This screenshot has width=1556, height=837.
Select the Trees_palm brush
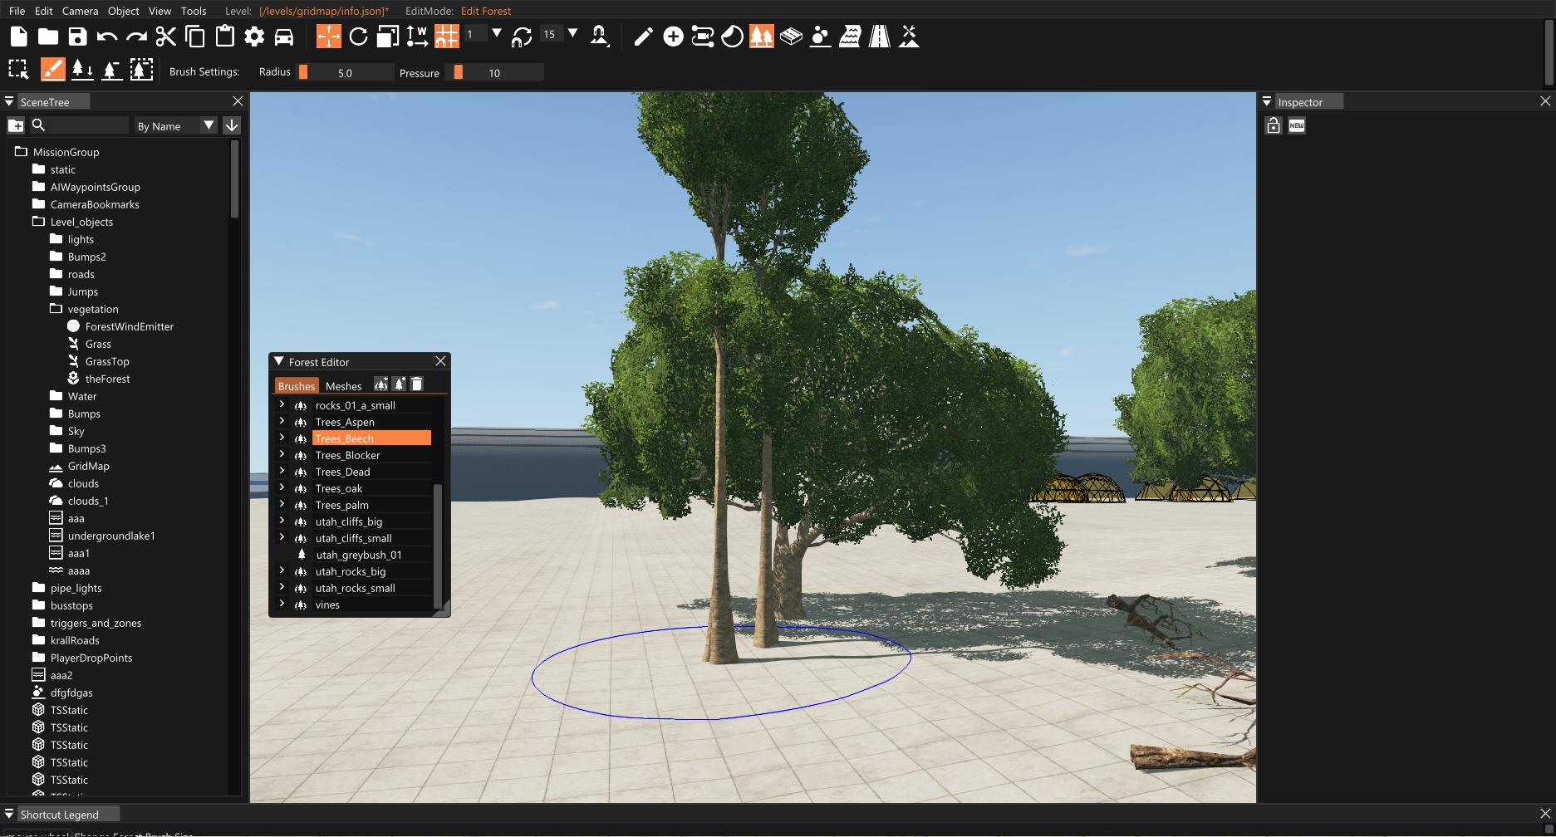(342, 505)
